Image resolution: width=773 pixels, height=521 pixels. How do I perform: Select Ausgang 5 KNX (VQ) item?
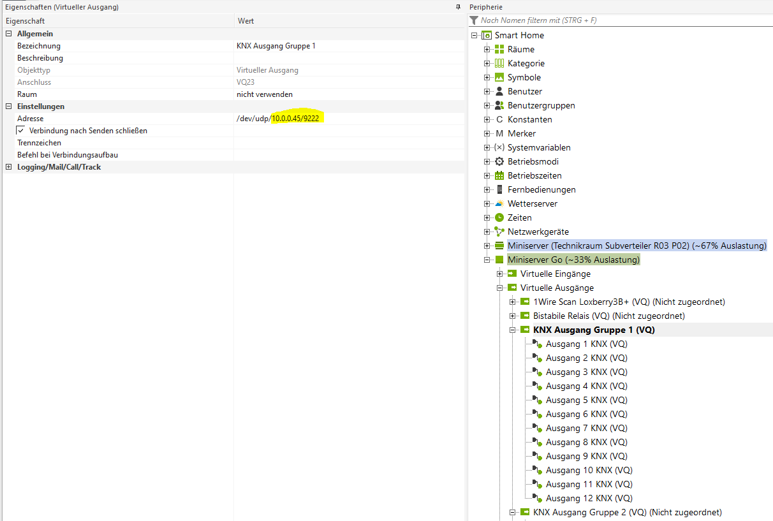point(586,400)
